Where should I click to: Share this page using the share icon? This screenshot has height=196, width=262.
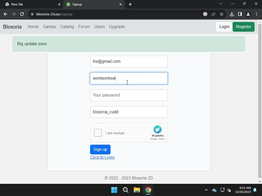pos(213,14)
